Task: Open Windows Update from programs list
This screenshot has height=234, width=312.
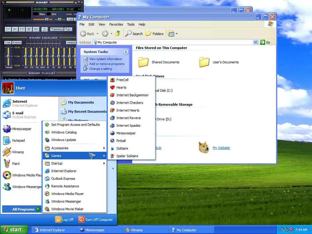Action: [x=75, y=140]
